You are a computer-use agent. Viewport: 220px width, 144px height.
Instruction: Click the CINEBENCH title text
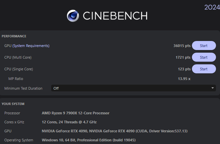coord(115,16)
